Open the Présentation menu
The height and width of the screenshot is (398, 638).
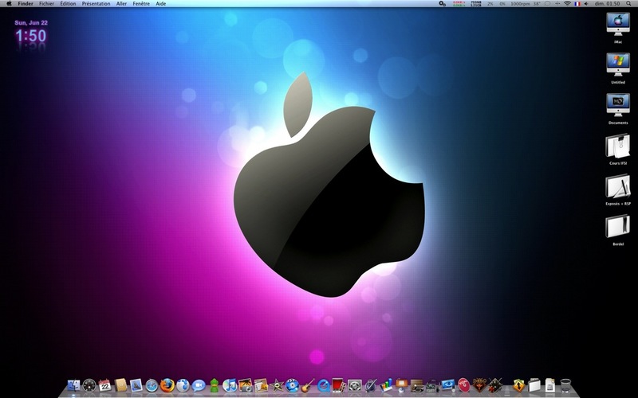coord(96,4)
